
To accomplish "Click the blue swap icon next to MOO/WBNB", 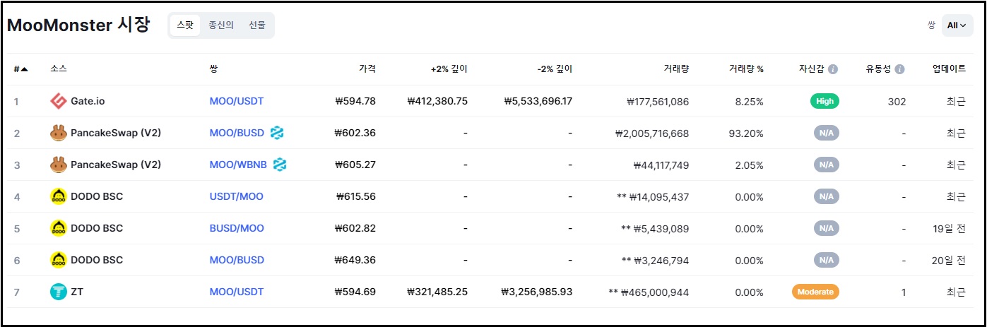I will coord(280,165).
